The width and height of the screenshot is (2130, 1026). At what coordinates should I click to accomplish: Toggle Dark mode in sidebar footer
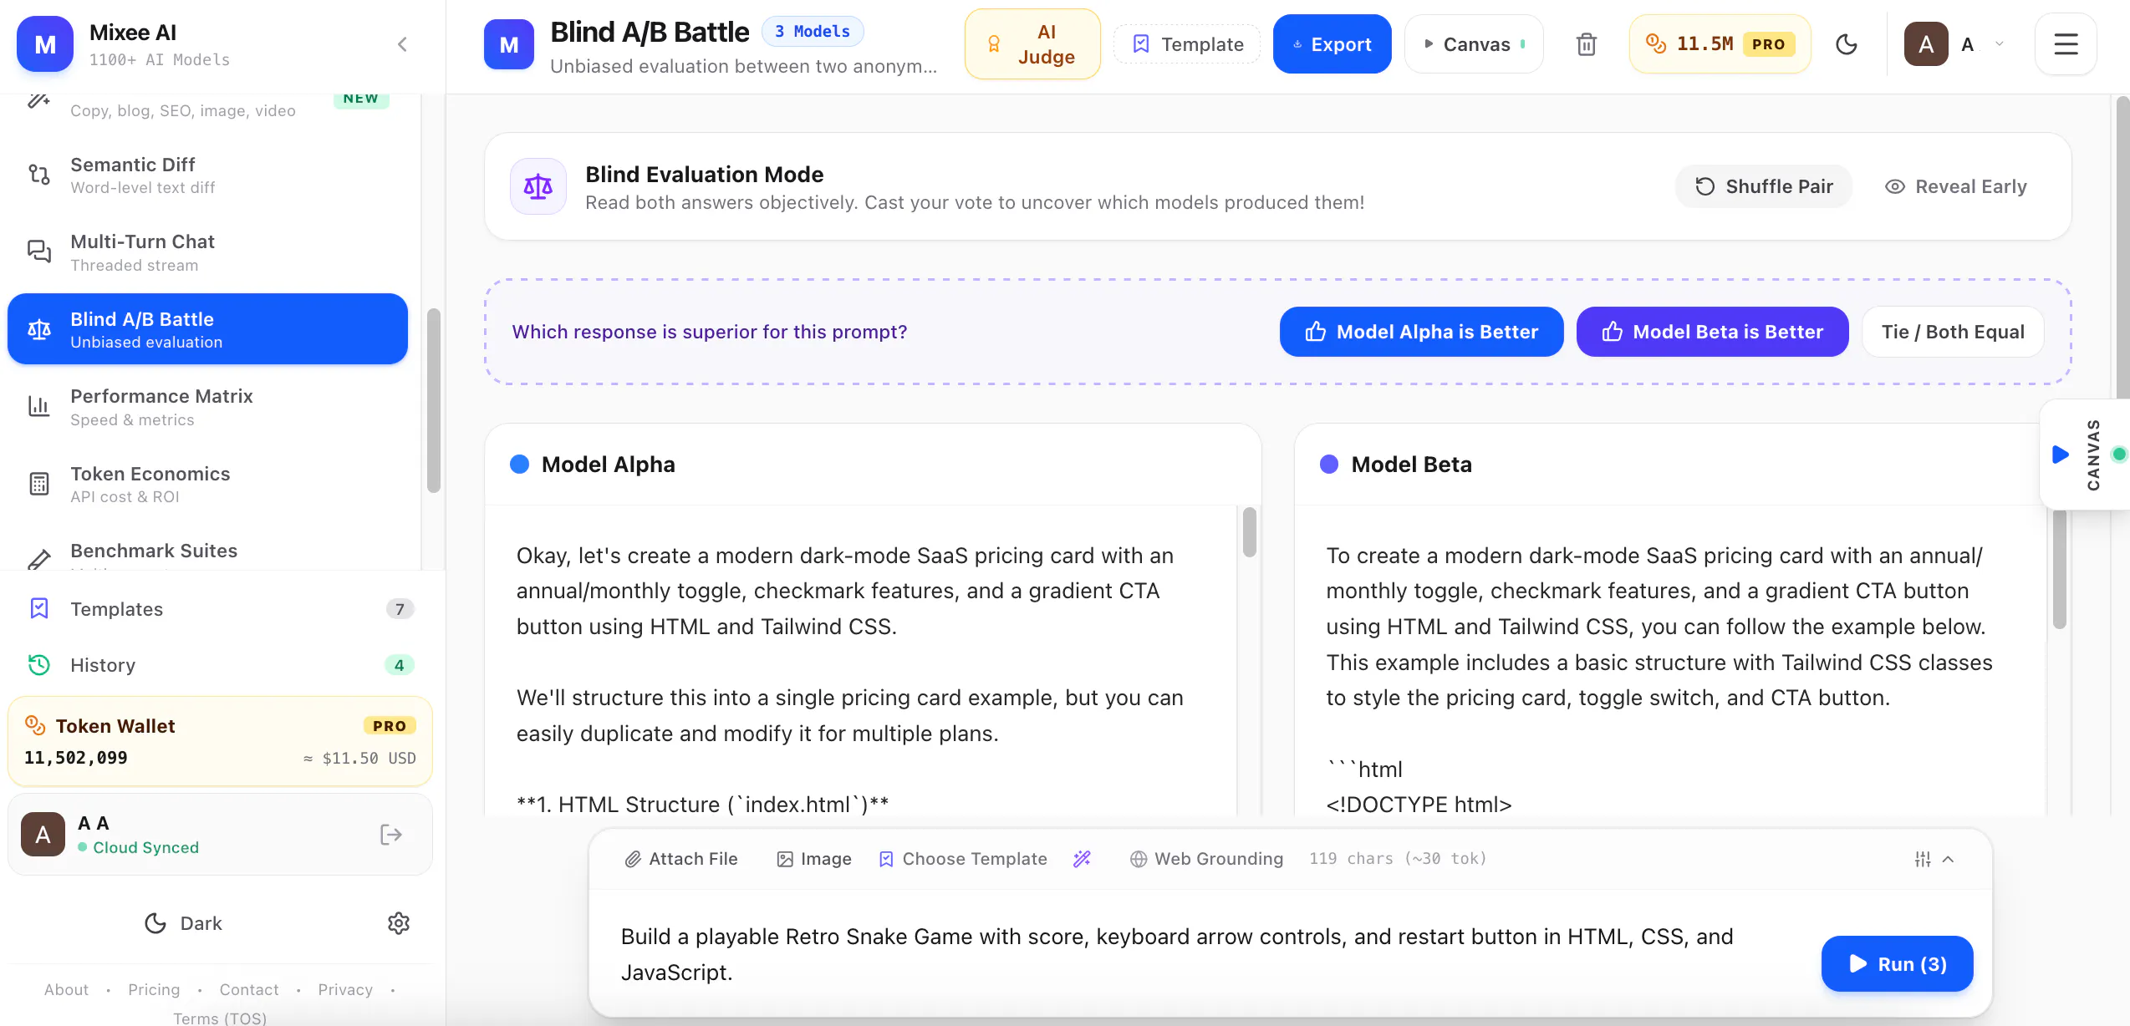click(x=183, y=923)
